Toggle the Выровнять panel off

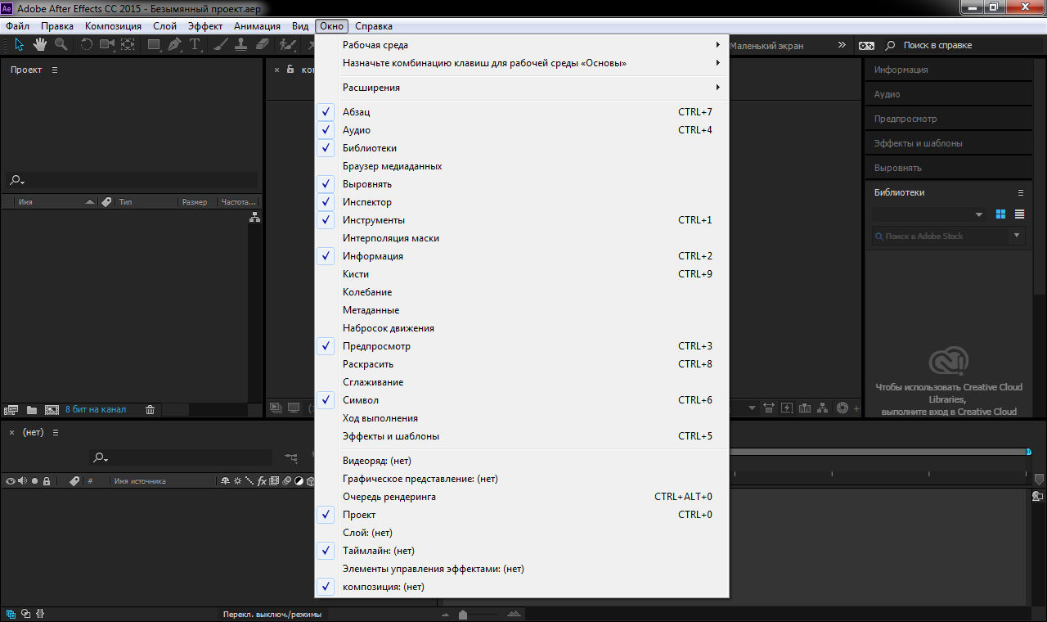click(521, 184)
